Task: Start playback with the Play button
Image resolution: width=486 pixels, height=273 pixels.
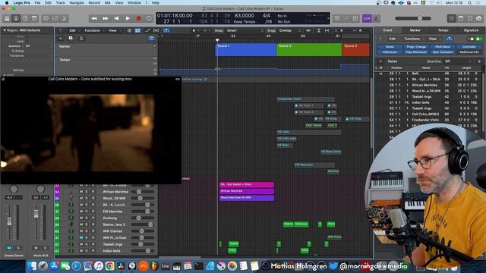Action: pos(128,18)
